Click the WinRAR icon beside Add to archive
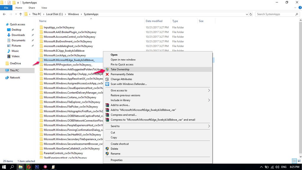 pos(107,105)
